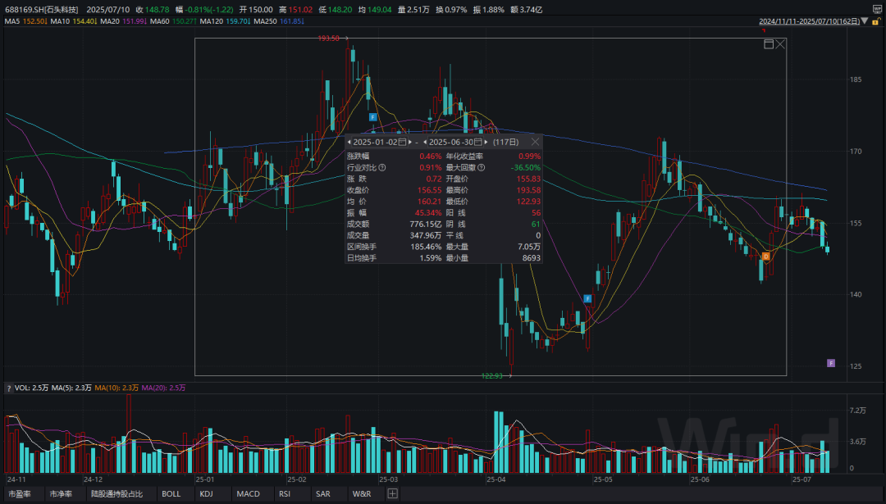The height and width of the screenshot is (504, 886).
Task: Click the purple F marker at chart right
Action: [x=830, y=363]
